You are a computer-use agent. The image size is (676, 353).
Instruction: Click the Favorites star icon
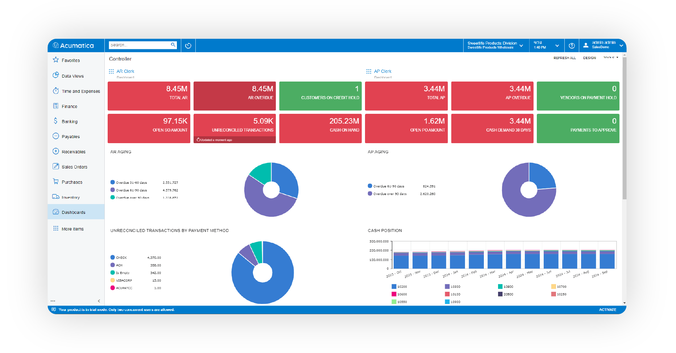pos(56,60)
